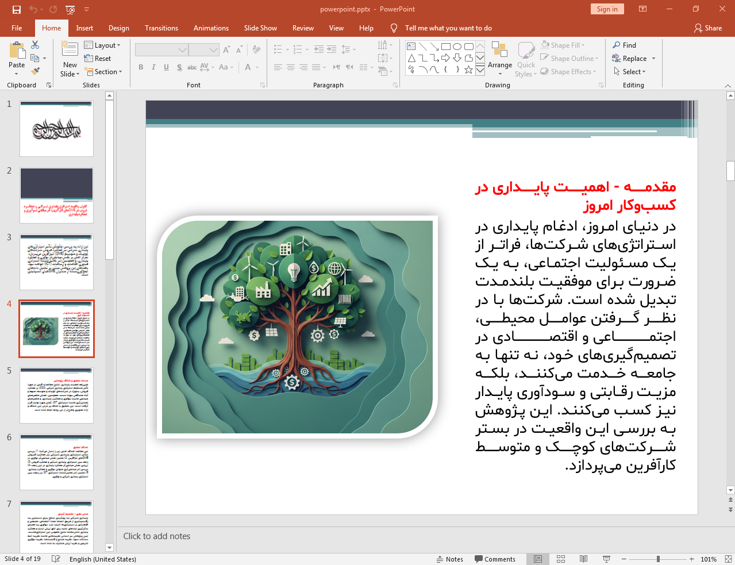
Task: Toggle Normal view in status bar
Action: (x=538, y=559)
